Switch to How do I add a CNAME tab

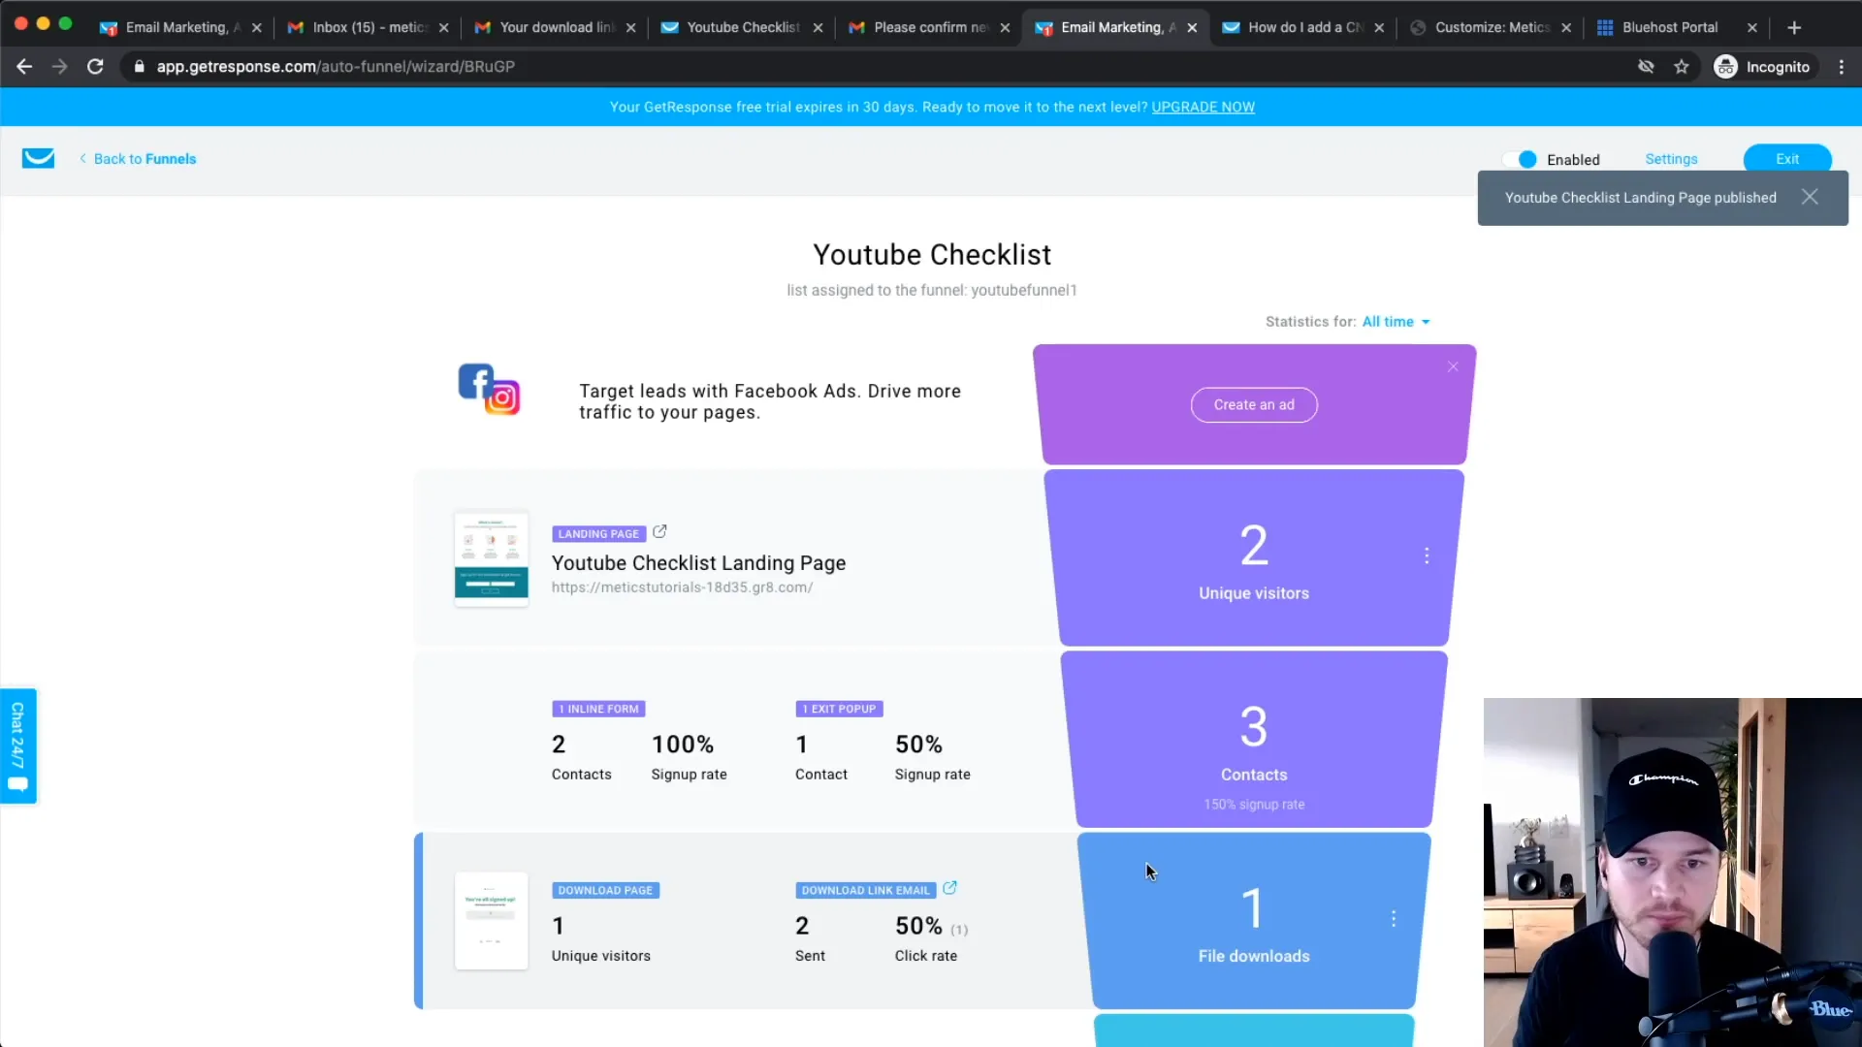coord(1304,27)
